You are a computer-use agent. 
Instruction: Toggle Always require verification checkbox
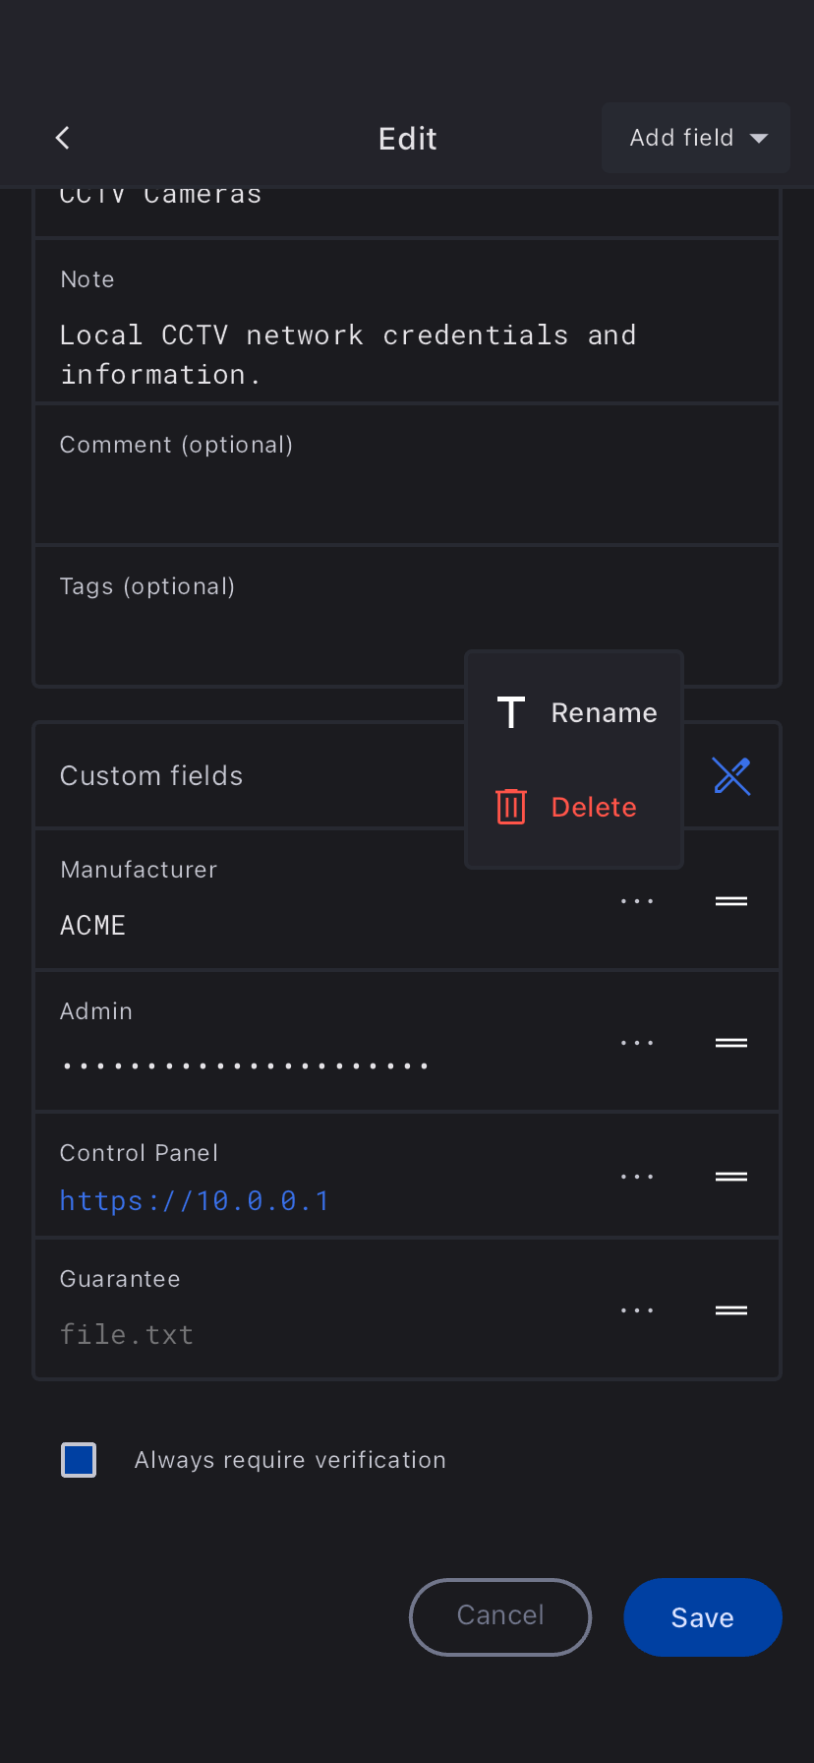coord(79,1460)
